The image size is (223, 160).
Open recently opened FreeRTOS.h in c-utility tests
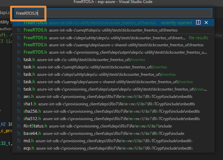click(x=113, y=22)
